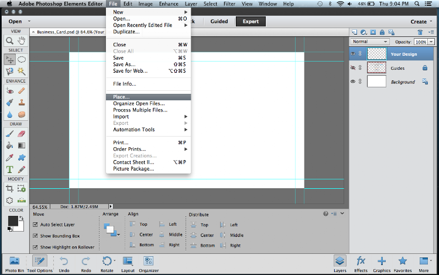439x275 pixels.
Task: Click the Undo button
Action: [x=64, y=264]
